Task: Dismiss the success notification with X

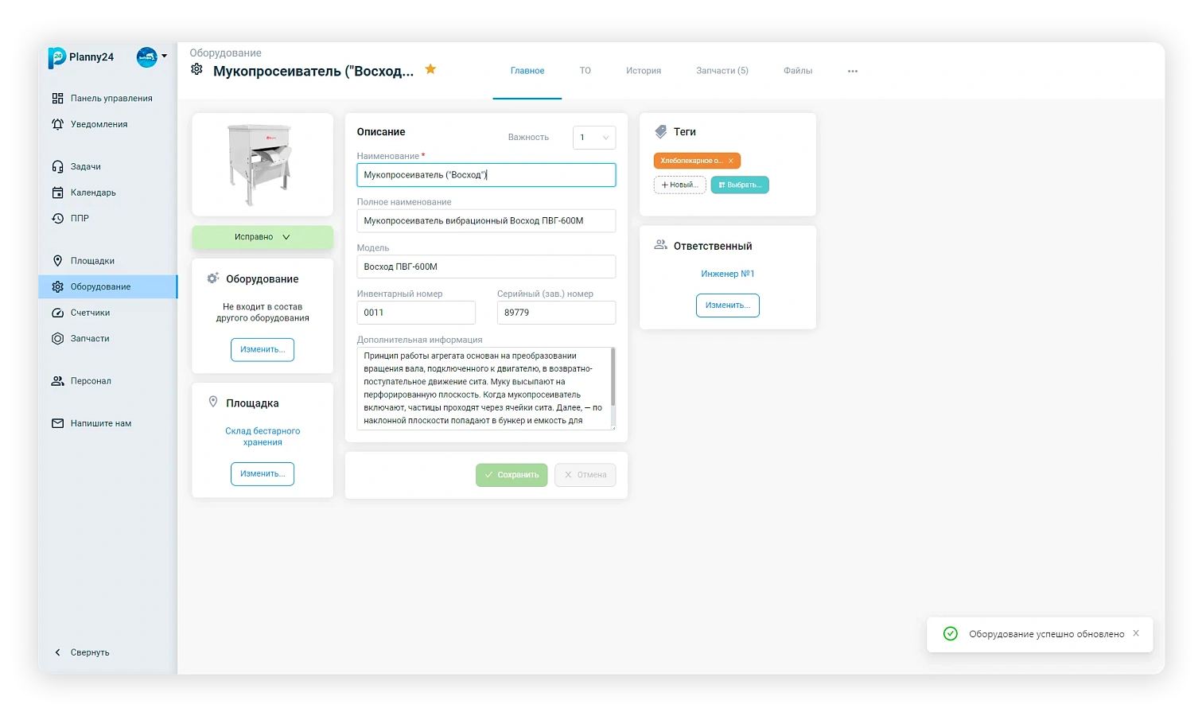Action: [x=1136, y=633]
